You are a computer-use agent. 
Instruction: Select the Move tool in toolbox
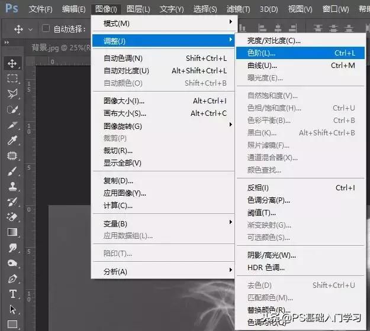pos(12,63)
